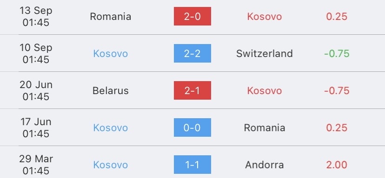The image size is (385, 178).
Task: Open the Romania 2-0 Kosovo score badge
Action: pyautogui.click(x=192, y=16)
